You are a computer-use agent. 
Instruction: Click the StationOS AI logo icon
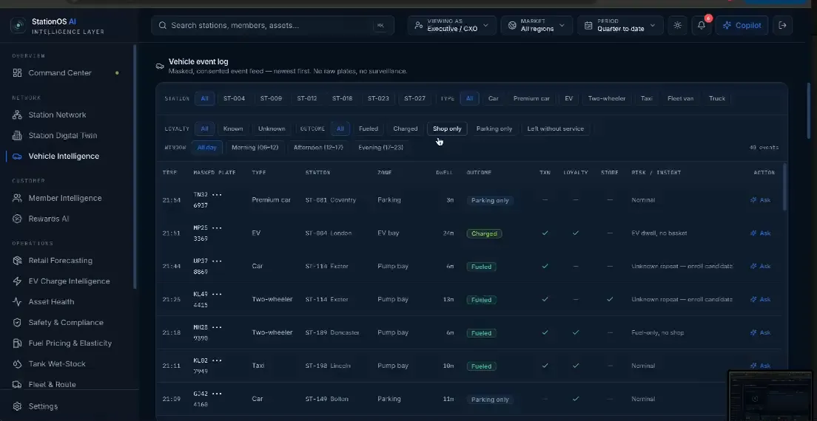[19, 25]
